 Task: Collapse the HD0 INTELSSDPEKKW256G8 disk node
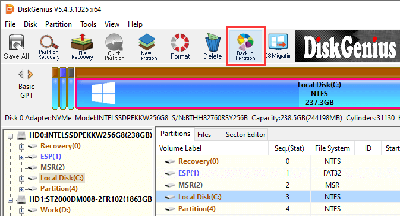pyautogui.click(x=10, y=136)
